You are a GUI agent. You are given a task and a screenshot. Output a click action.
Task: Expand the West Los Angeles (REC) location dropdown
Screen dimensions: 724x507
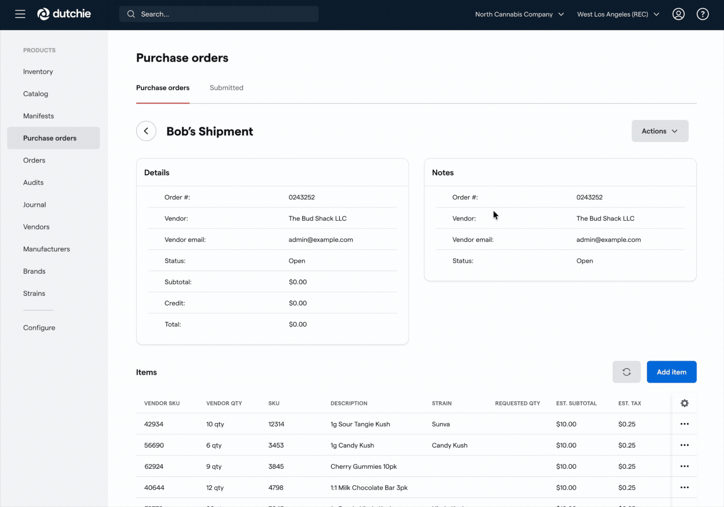[x=618, y=14]
